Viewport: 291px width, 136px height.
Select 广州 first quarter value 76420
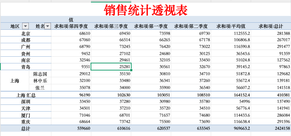coord(151,47)
